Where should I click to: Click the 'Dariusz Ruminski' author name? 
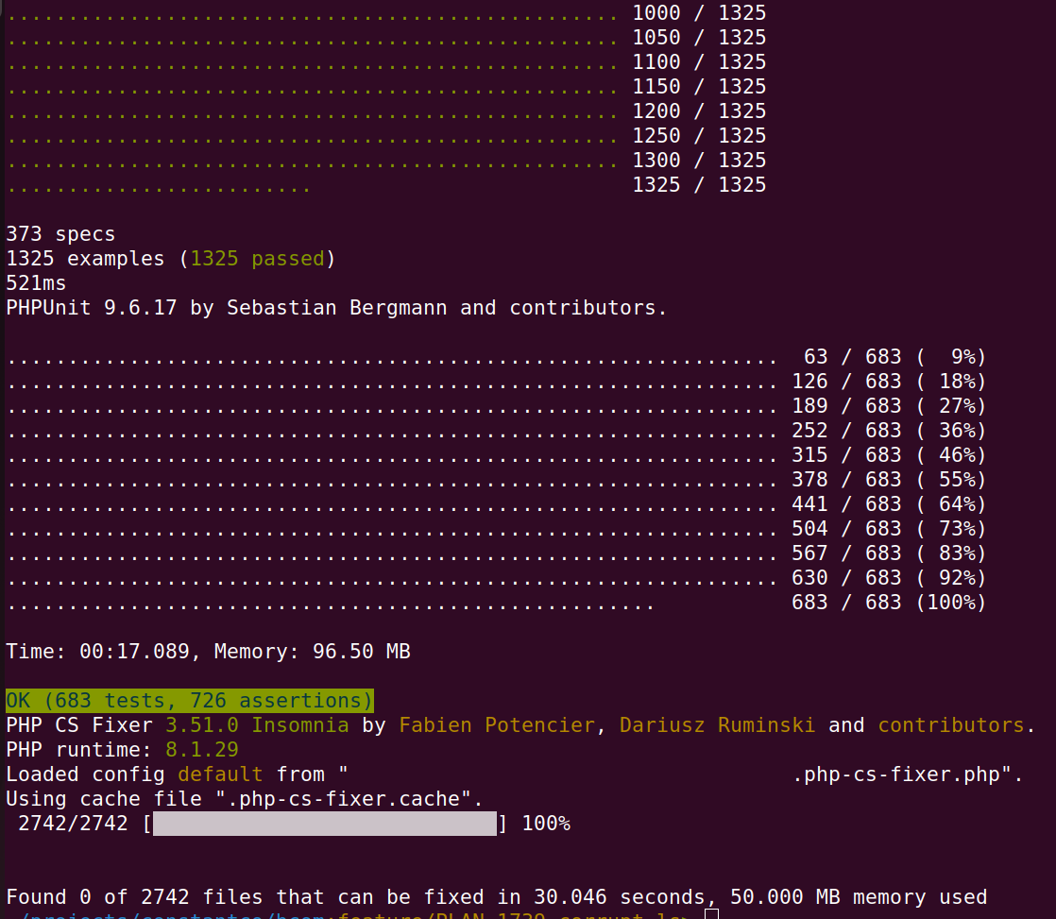point(717,725)
